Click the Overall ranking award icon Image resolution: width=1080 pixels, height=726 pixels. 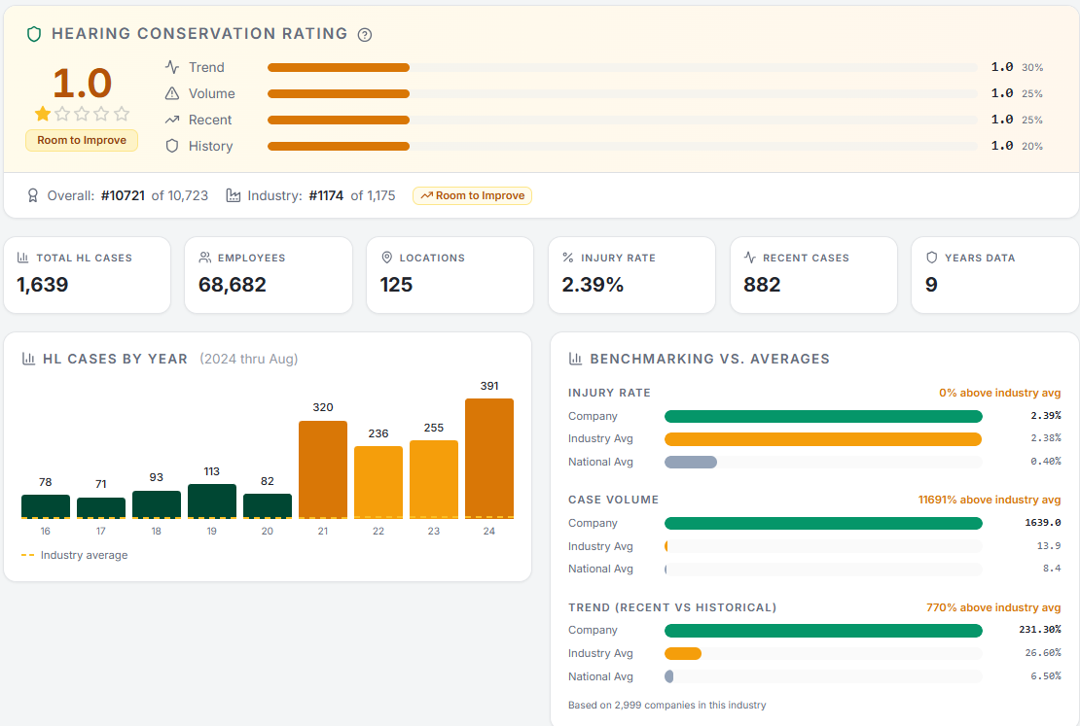pyautogui.click(x=33, y=195)
